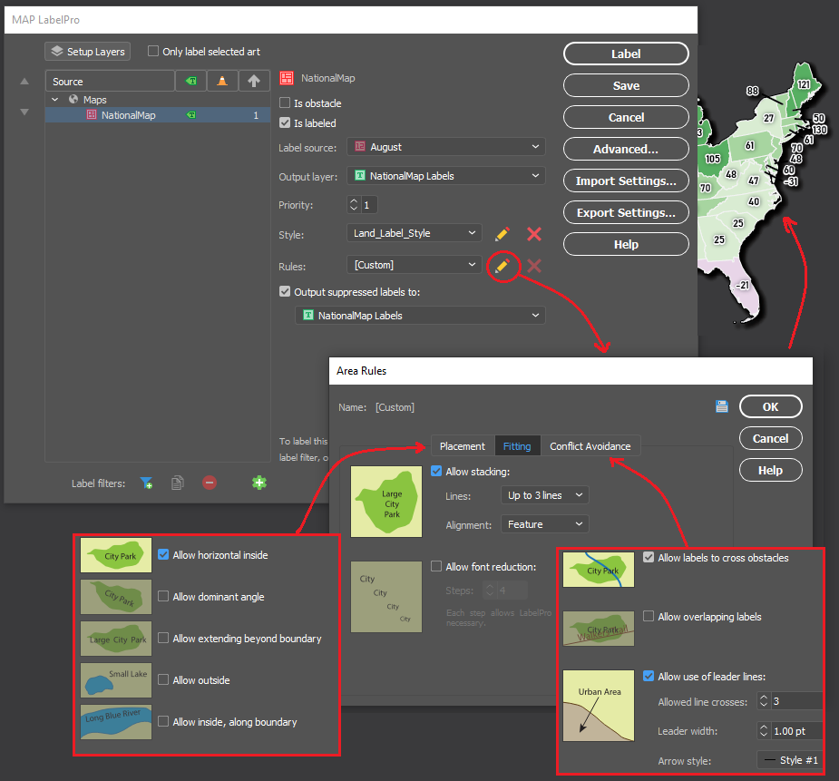Open Advanced settings
Image resolution: width=839 pixels, height=781 pixels.
coord(626,149)
